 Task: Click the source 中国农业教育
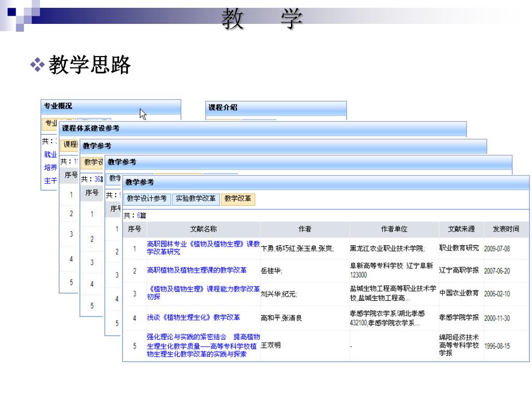coord(459,293)
